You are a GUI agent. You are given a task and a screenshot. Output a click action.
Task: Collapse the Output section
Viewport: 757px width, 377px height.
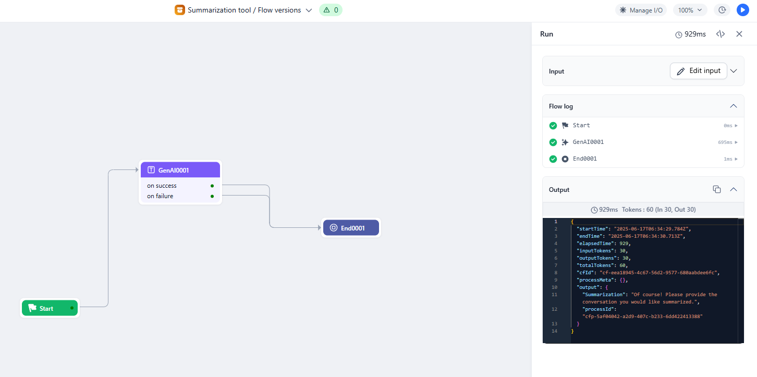(734, 189)
